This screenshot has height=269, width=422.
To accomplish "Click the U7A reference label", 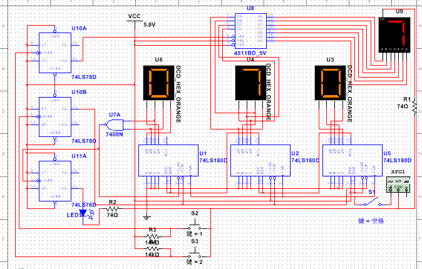I will pyautogui.click(x=115, y=115).
